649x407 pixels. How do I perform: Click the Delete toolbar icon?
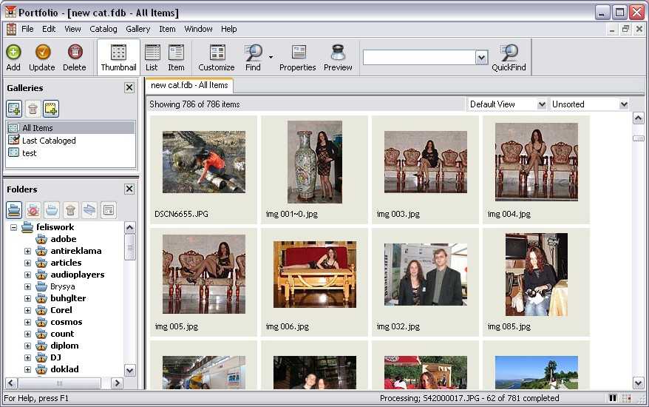pyautogui.click(x=75, y=58)
